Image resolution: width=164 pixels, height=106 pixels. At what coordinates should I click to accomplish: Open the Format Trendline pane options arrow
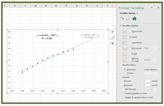pyautogui.click(x=152, y=8)
